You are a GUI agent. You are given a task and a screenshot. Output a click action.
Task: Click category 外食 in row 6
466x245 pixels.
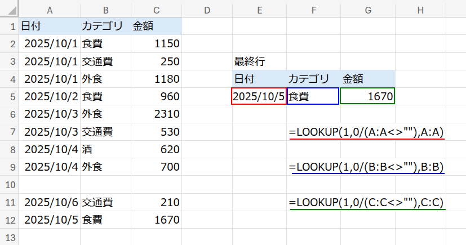tap(105, 114)
